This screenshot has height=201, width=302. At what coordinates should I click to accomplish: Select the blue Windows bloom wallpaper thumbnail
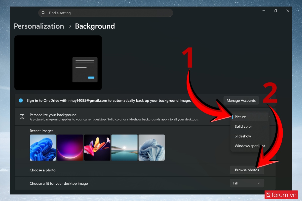point(43,147)
